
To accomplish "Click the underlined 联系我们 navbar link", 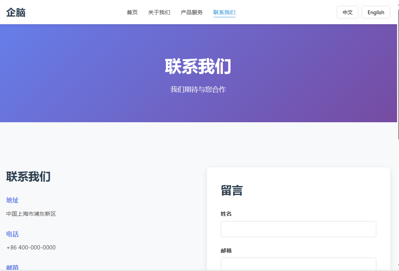I will 224,12.
